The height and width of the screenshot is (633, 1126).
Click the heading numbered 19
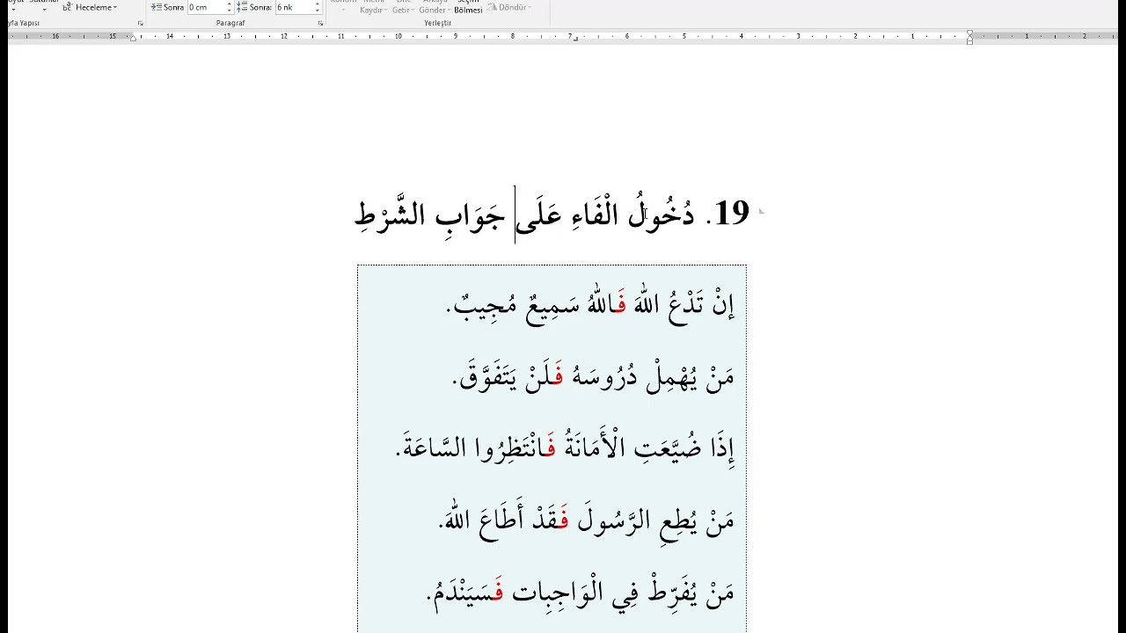pyautogui.click(x=552, y=214)
